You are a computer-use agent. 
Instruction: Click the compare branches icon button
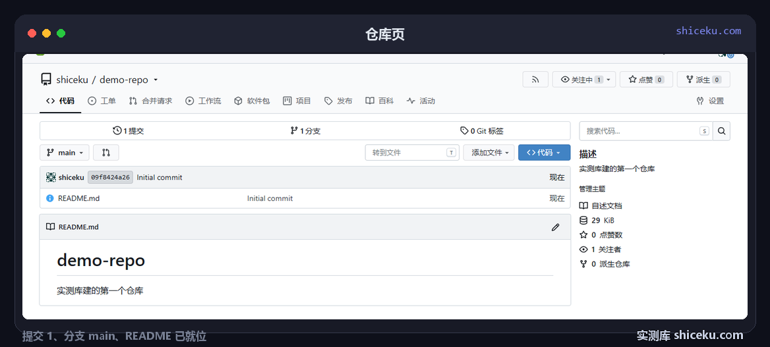[x=106, y=153]
